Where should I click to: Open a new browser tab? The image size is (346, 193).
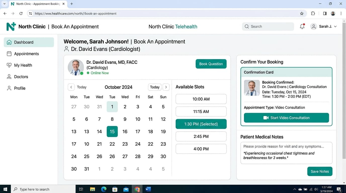(x=72, y=4)
